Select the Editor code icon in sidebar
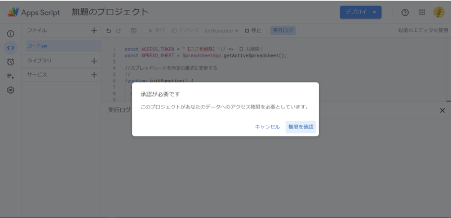Image resolution: width=451 pixels, height=218 pixels. (11, 48)
